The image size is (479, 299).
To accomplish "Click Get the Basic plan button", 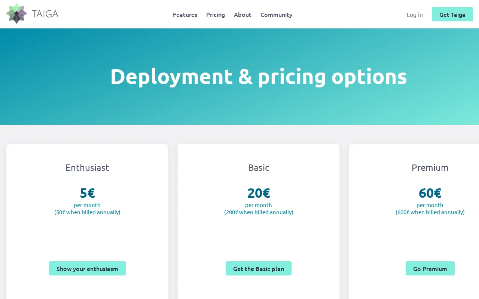I will click(x=259, y=268).
